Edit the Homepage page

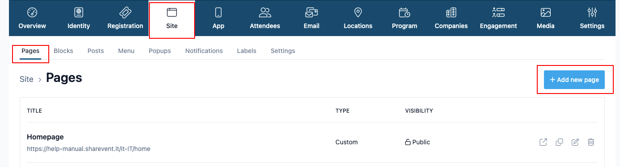pos(575,143)
